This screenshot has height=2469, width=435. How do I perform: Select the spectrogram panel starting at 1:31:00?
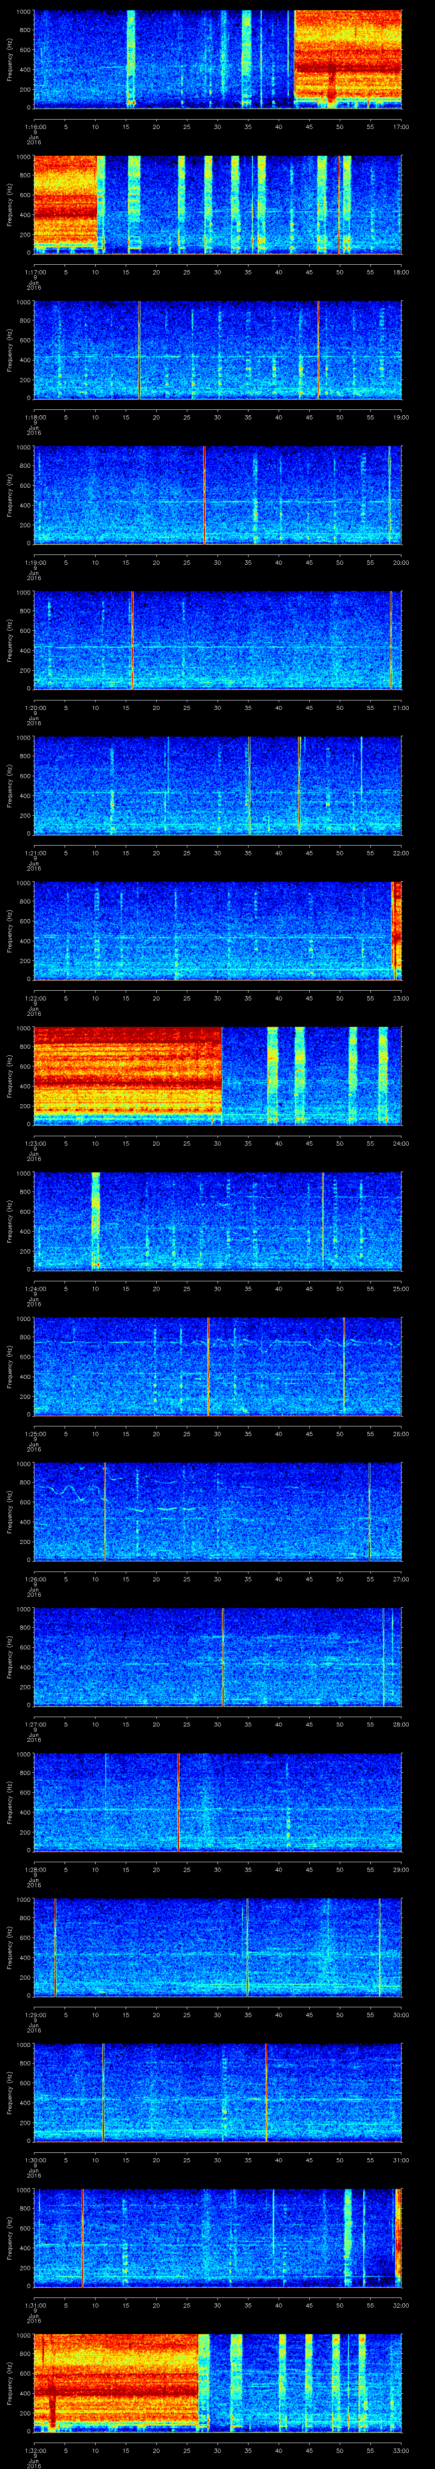[x=217, y=2237]
